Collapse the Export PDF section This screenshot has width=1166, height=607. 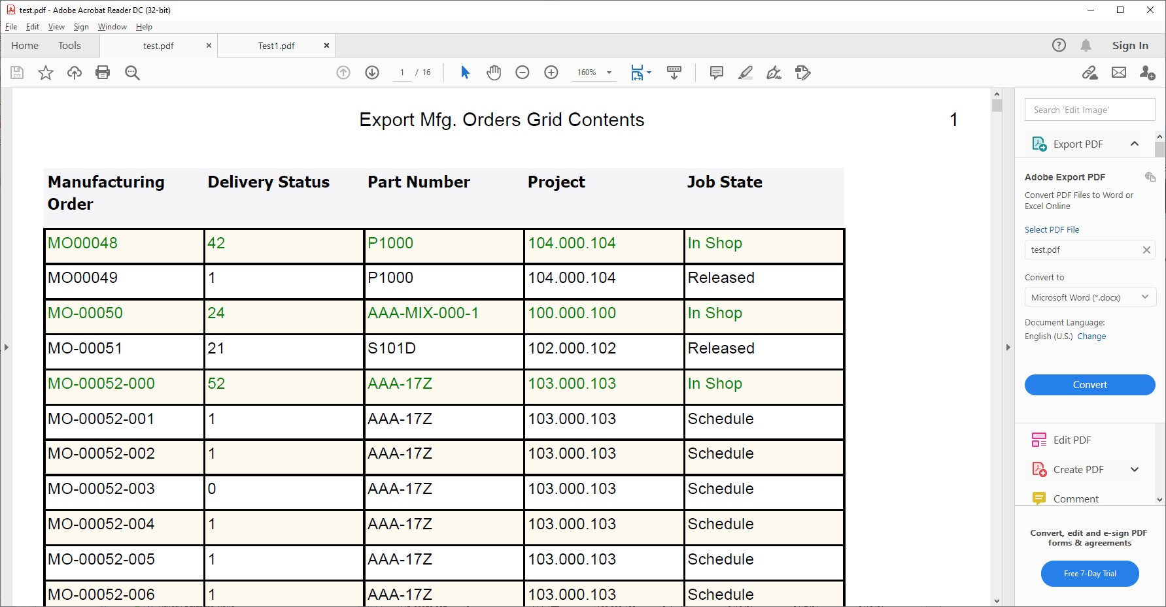click(1135, 144)
